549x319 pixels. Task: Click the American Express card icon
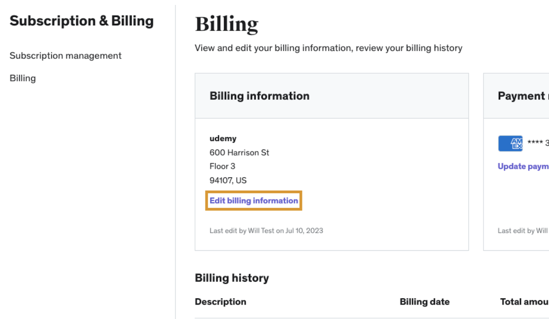tap(510, 144)
